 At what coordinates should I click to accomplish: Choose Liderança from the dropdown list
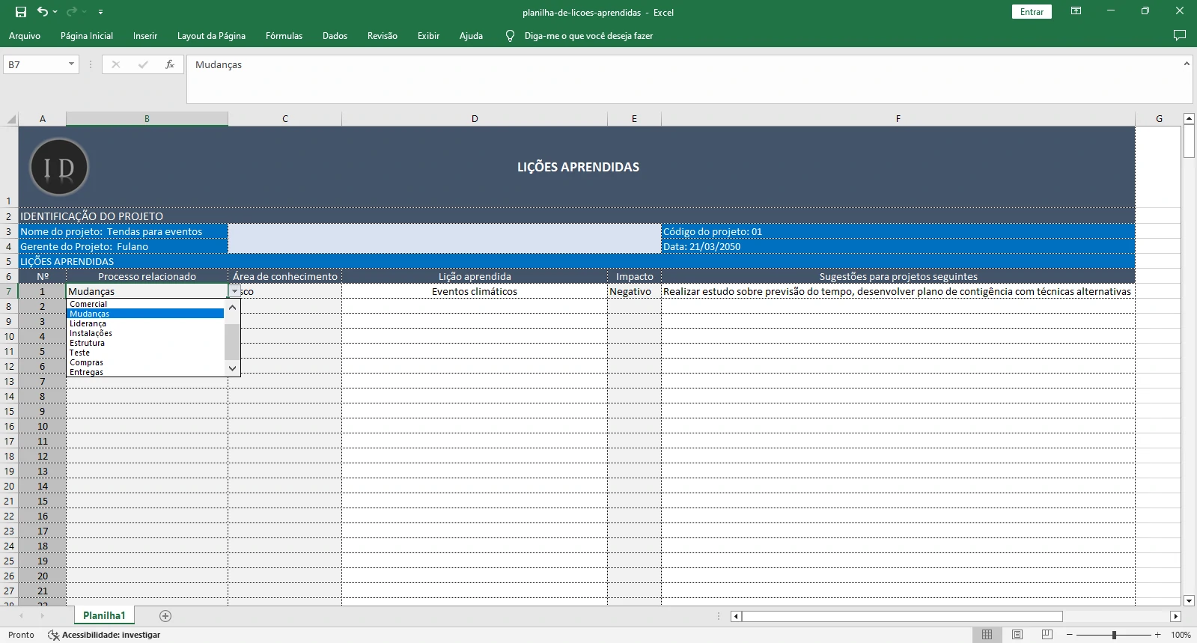[x=88, y=323]
